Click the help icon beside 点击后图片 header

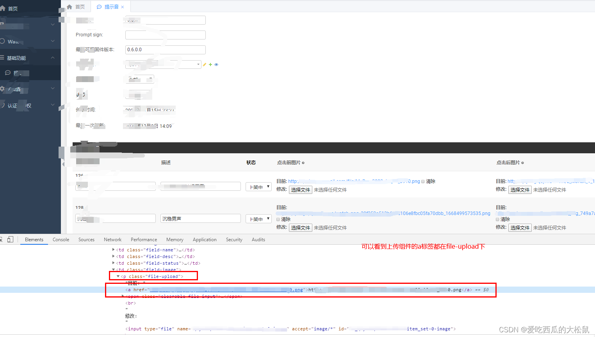coord(523,163)
